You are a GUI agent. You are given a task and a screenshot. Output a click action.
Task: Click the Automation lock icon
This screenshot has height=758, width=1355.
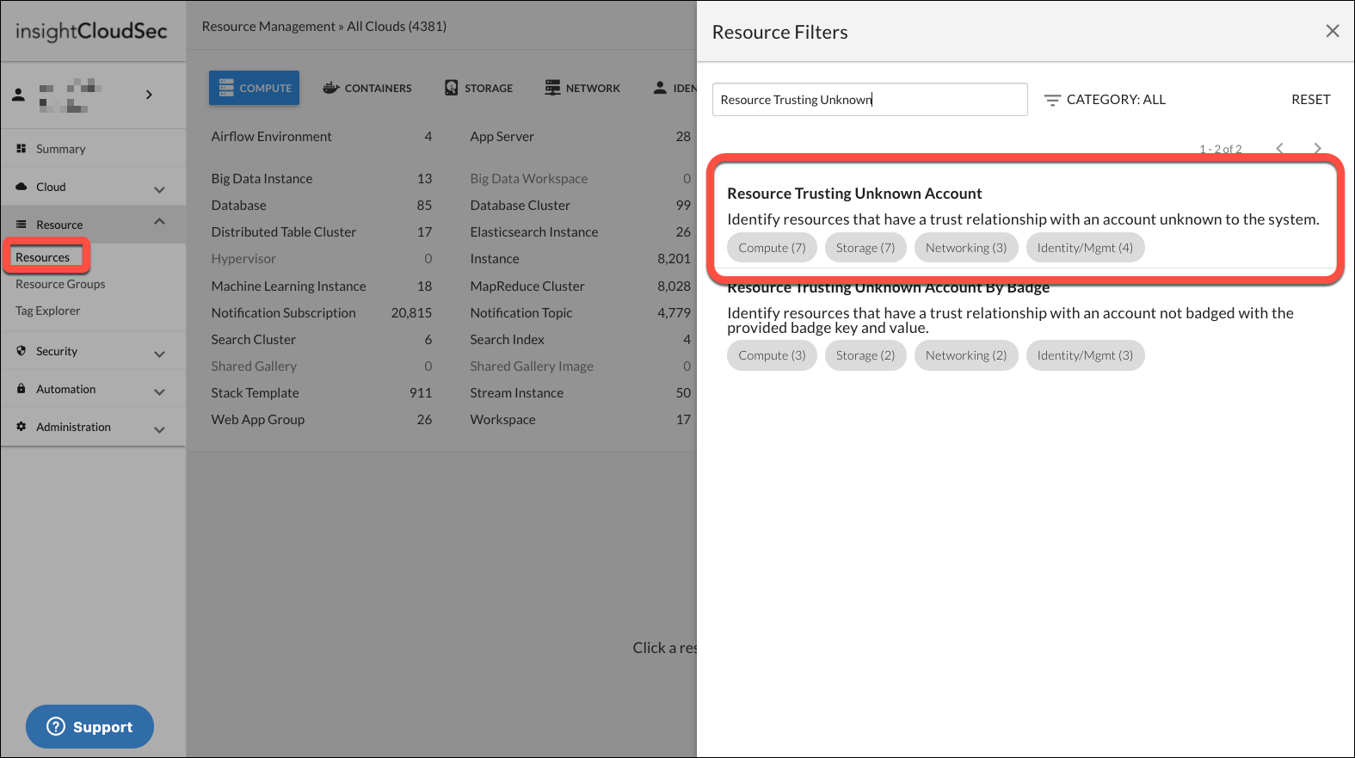pyautogui.click(x=21, y=389)
